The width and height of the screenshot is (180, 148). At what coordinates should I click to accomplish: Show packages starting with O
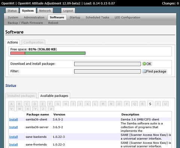coord(119,104)
